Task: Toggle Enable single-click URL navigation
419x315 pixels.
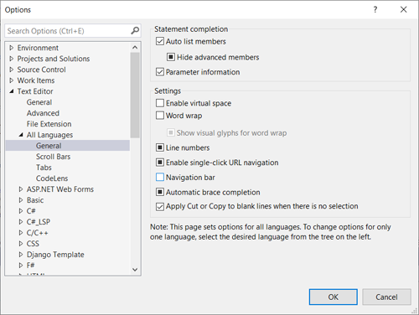Action: [x=160, y=163]
